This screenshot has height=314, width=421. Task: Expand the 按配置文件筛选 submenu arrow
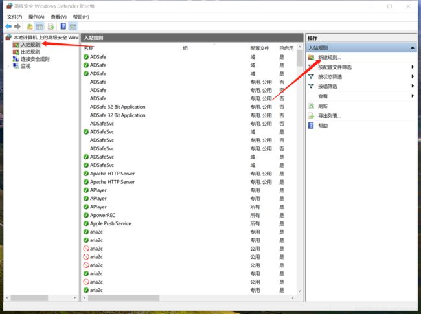coord(413,67)
